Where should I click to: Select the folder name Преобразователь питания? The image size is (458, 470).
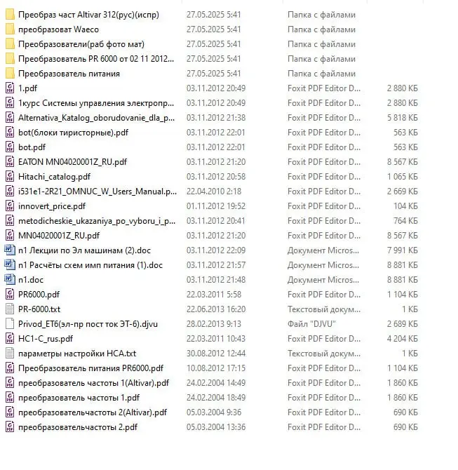(69, 74)
